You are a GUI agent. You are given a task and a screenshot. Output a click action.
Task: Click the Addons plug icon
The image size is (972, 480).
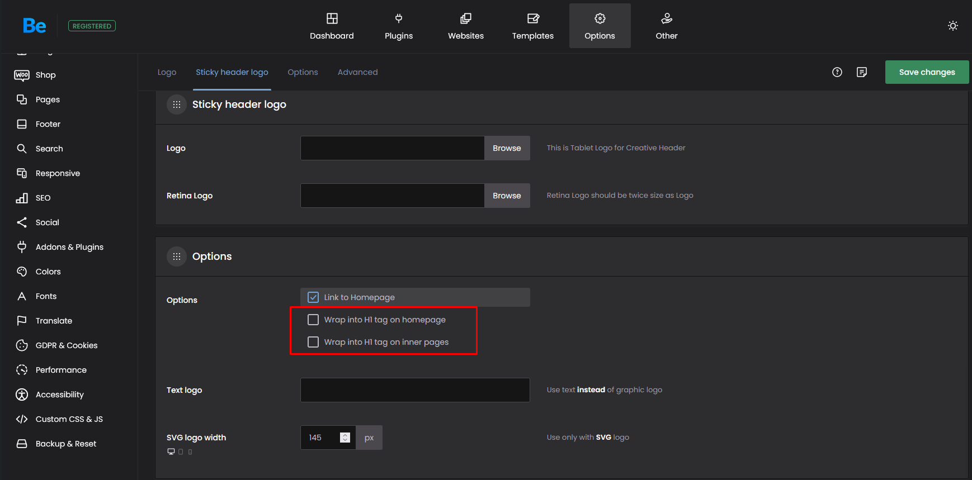click(22, 247)
